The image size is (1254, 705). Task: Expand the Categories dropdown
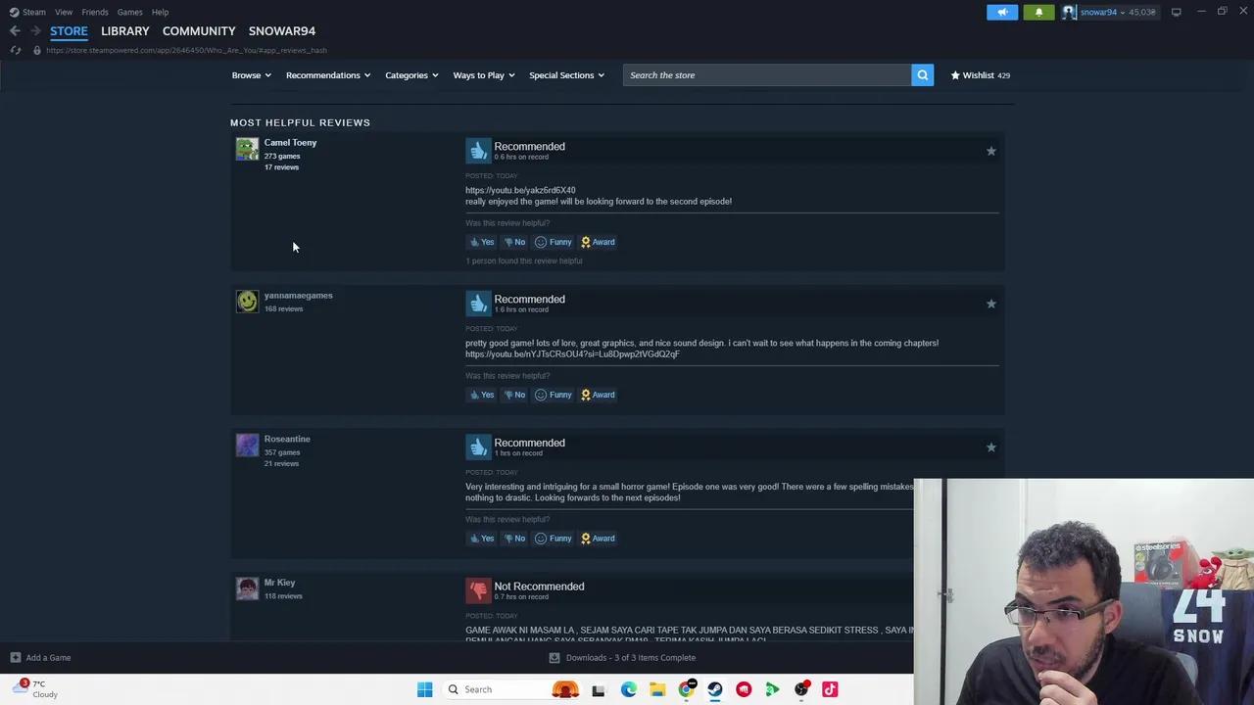[410, 75]
